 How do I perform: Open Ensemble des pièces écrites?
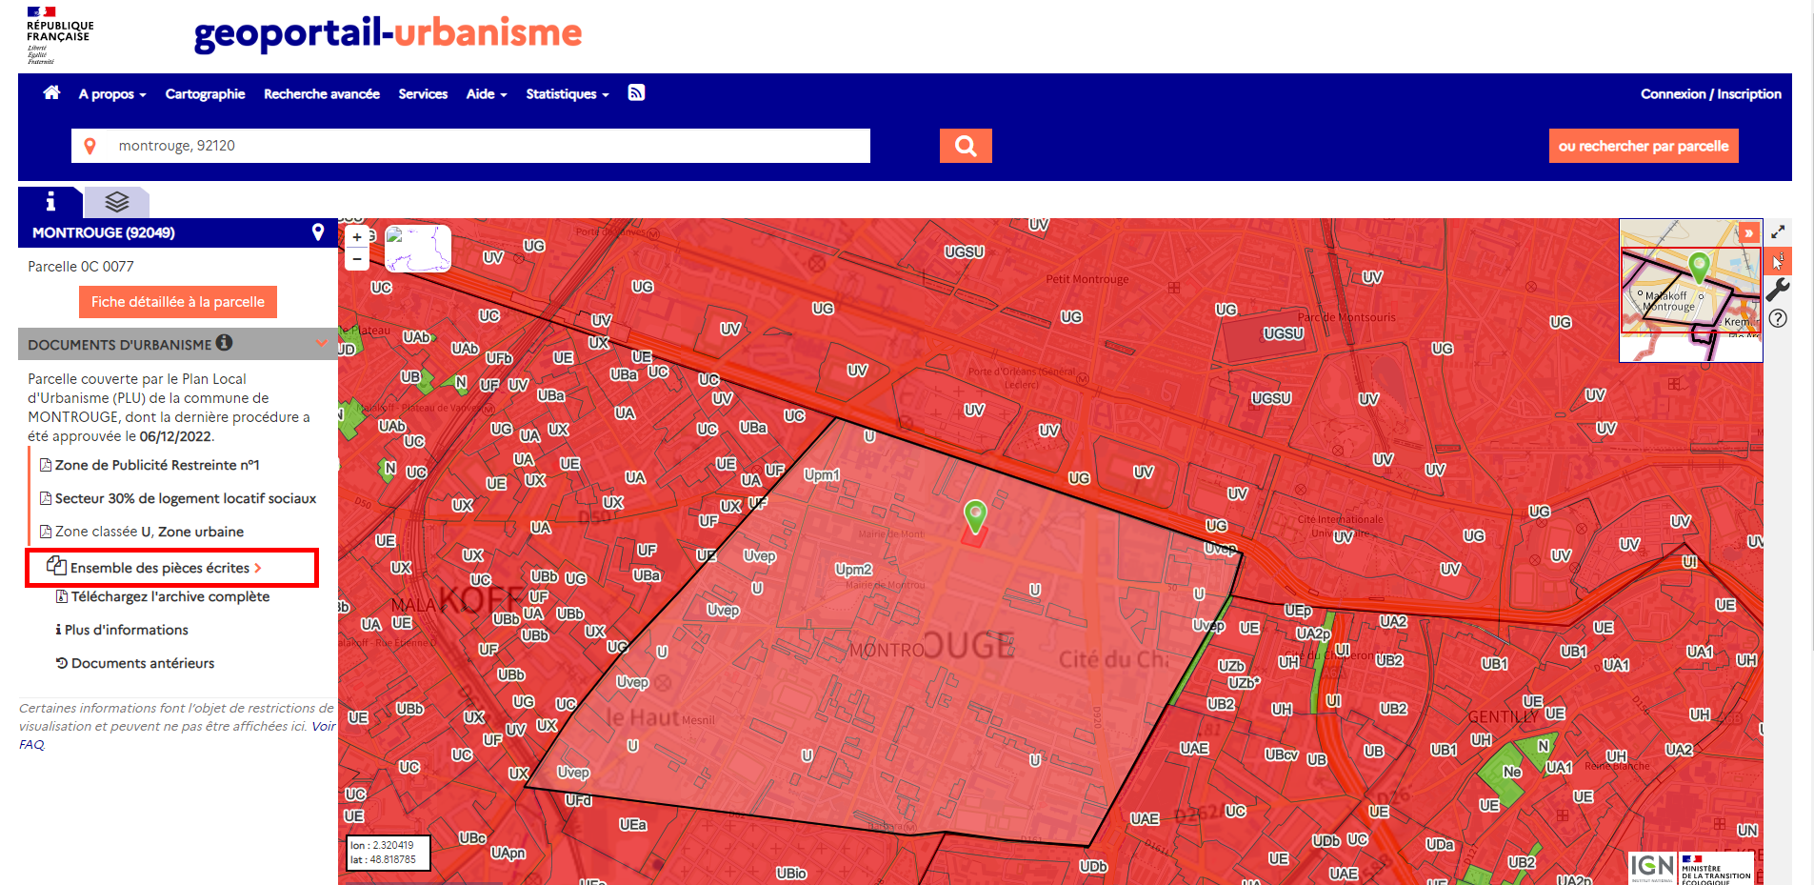pyautogui.click(x=154, y=567)
